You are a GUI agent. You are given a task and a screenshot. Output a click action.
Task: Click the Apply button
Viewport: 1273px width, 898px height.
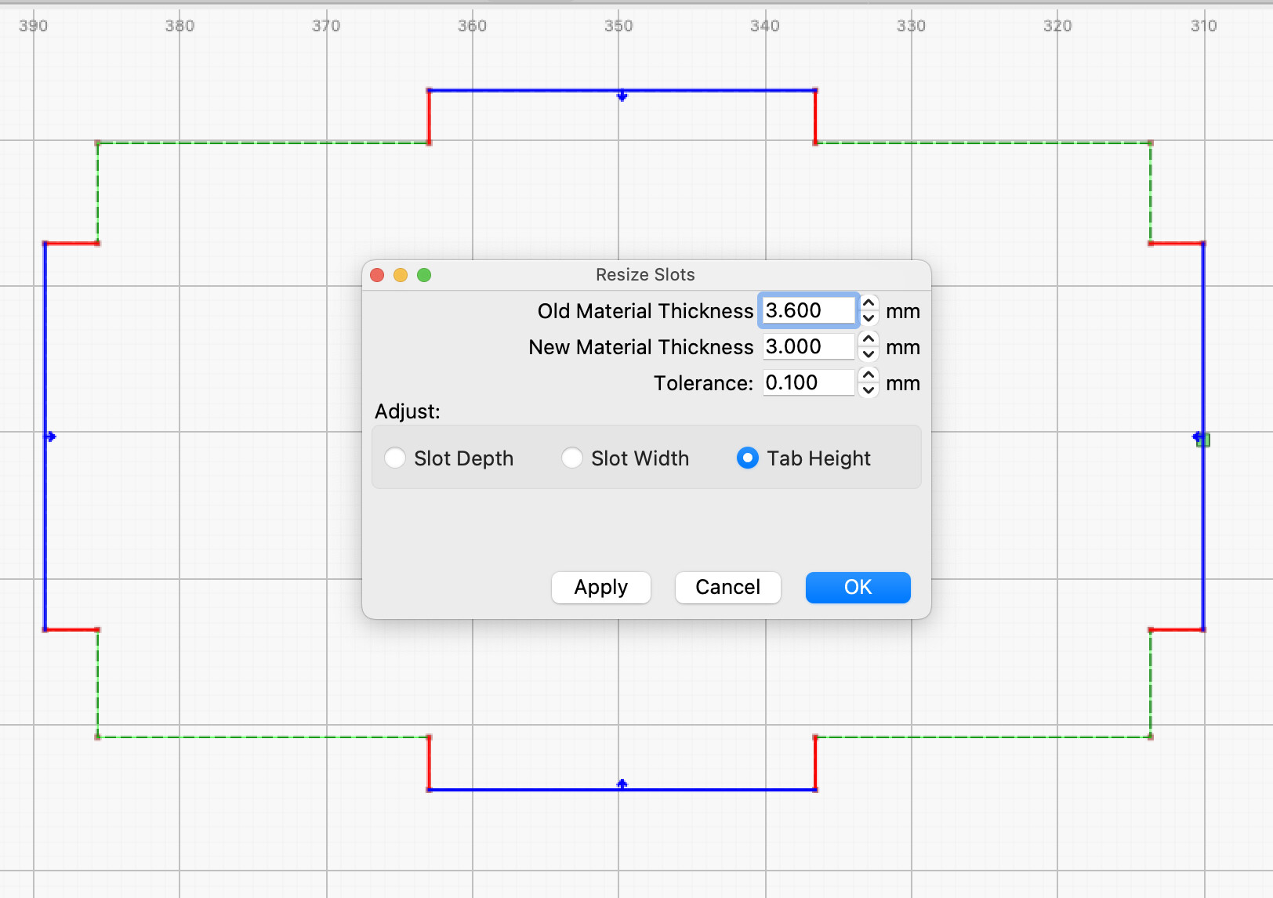(x=601, y=587)
